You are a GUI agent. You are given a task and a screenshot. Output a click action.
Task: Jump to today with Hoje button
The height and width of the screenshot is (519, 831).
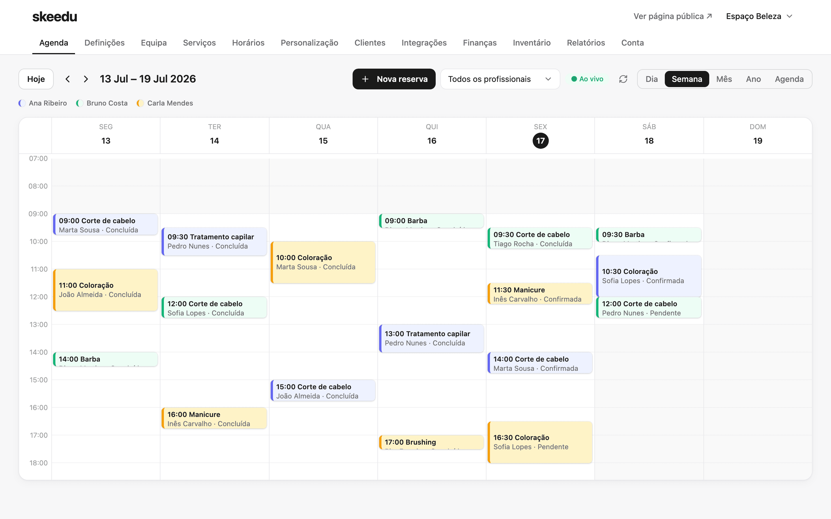tap(36, 79)
